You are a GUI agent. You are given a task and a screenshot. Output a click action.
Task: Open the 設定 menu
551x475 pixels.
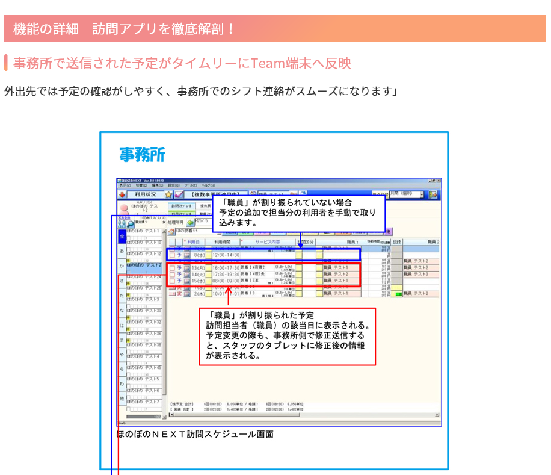click(x=173, y=185)
